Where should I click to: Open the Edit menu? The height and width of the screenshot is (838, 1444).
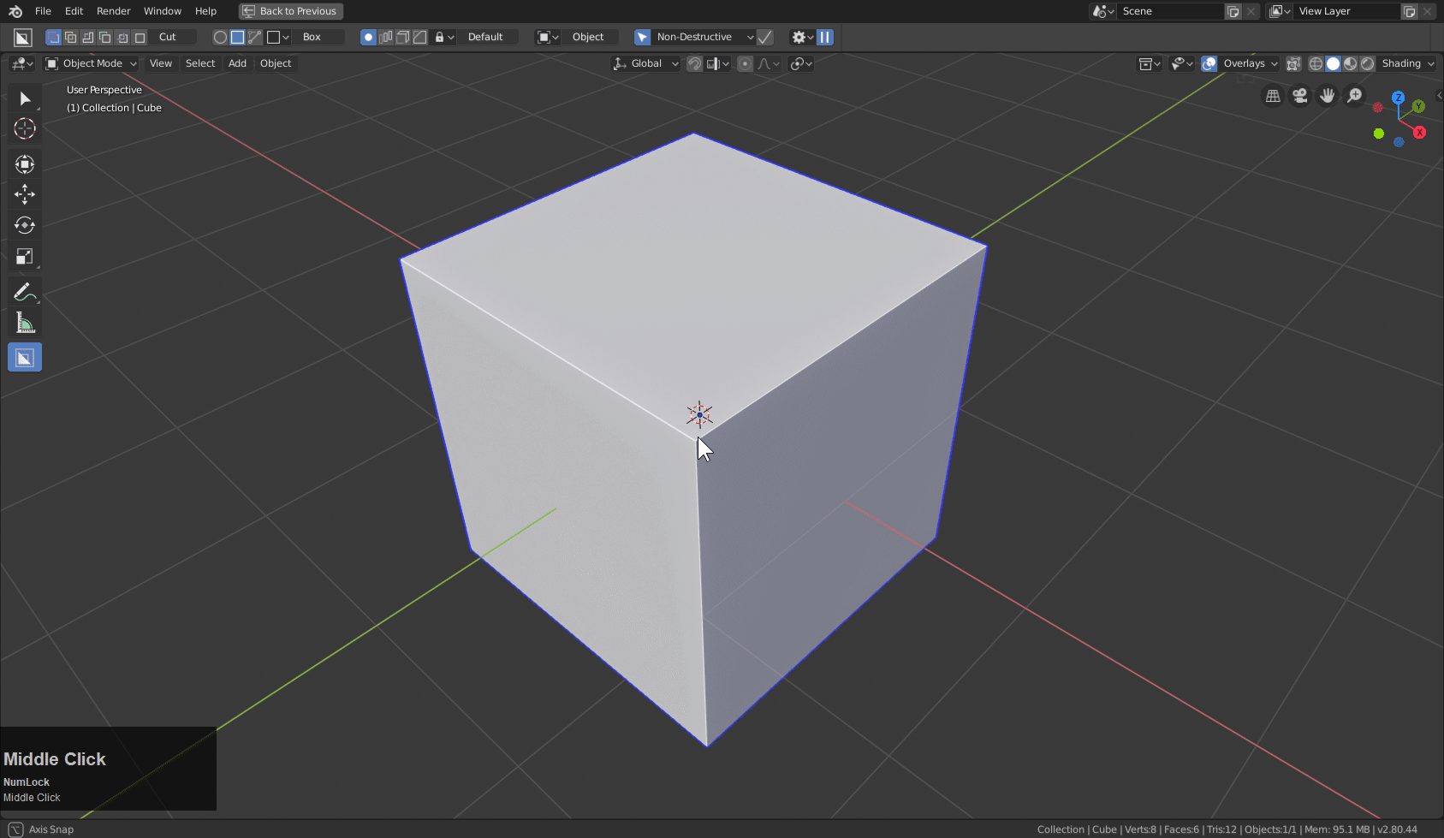coord(74,11)
